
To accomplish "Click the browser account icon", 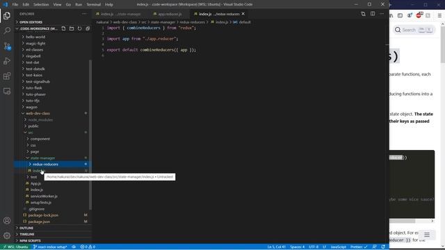I will [410, 15].
